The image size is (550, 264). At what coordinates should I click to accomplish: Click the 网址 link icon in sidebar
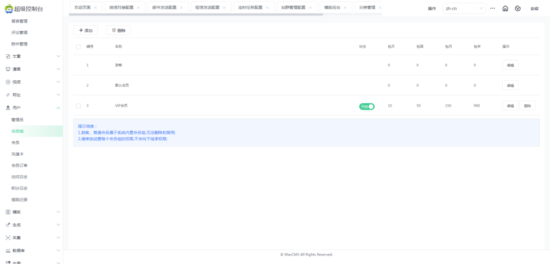pos(8,95)
